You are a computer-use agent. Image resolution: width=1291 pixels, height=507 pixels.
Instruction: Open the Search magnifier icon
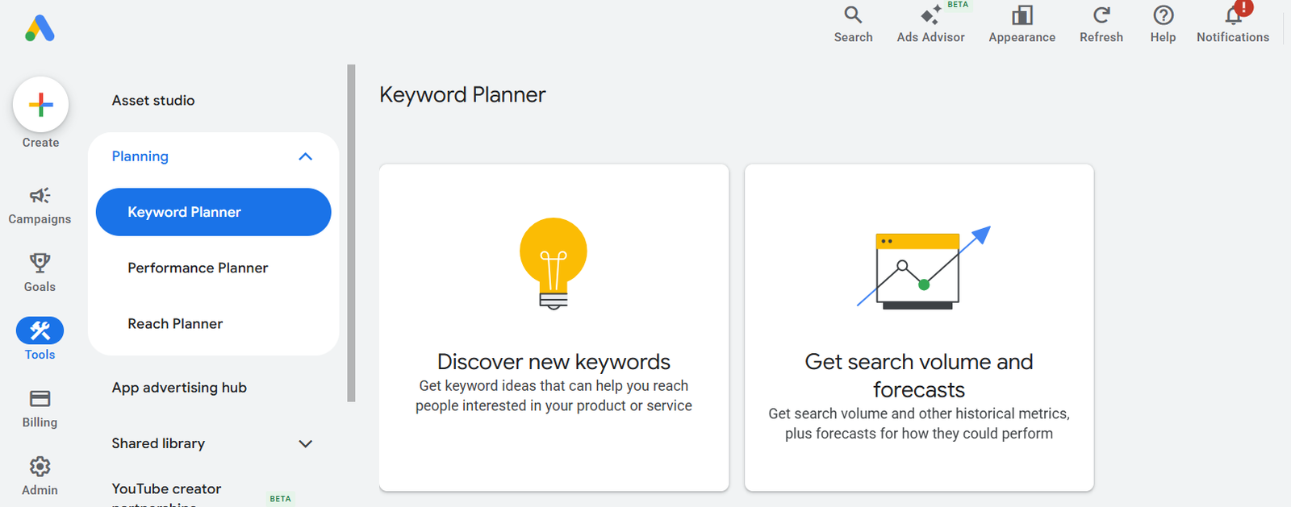(x=853, y=15)
